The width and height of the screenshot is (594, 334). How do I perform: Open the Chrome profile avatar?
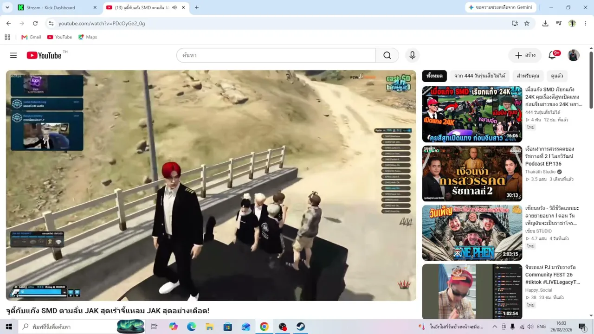point(572,23)
